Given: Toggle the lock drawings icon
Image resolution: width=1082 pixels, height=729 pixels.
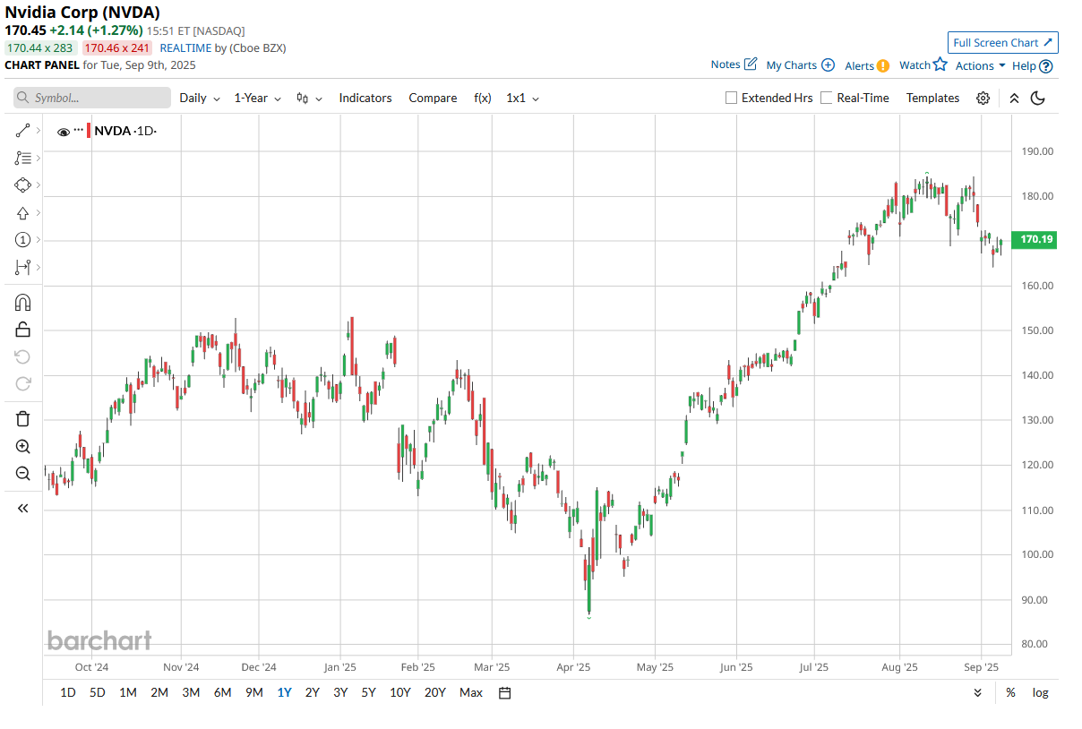Looking at the screenshot, I should [x=23, y=330].
